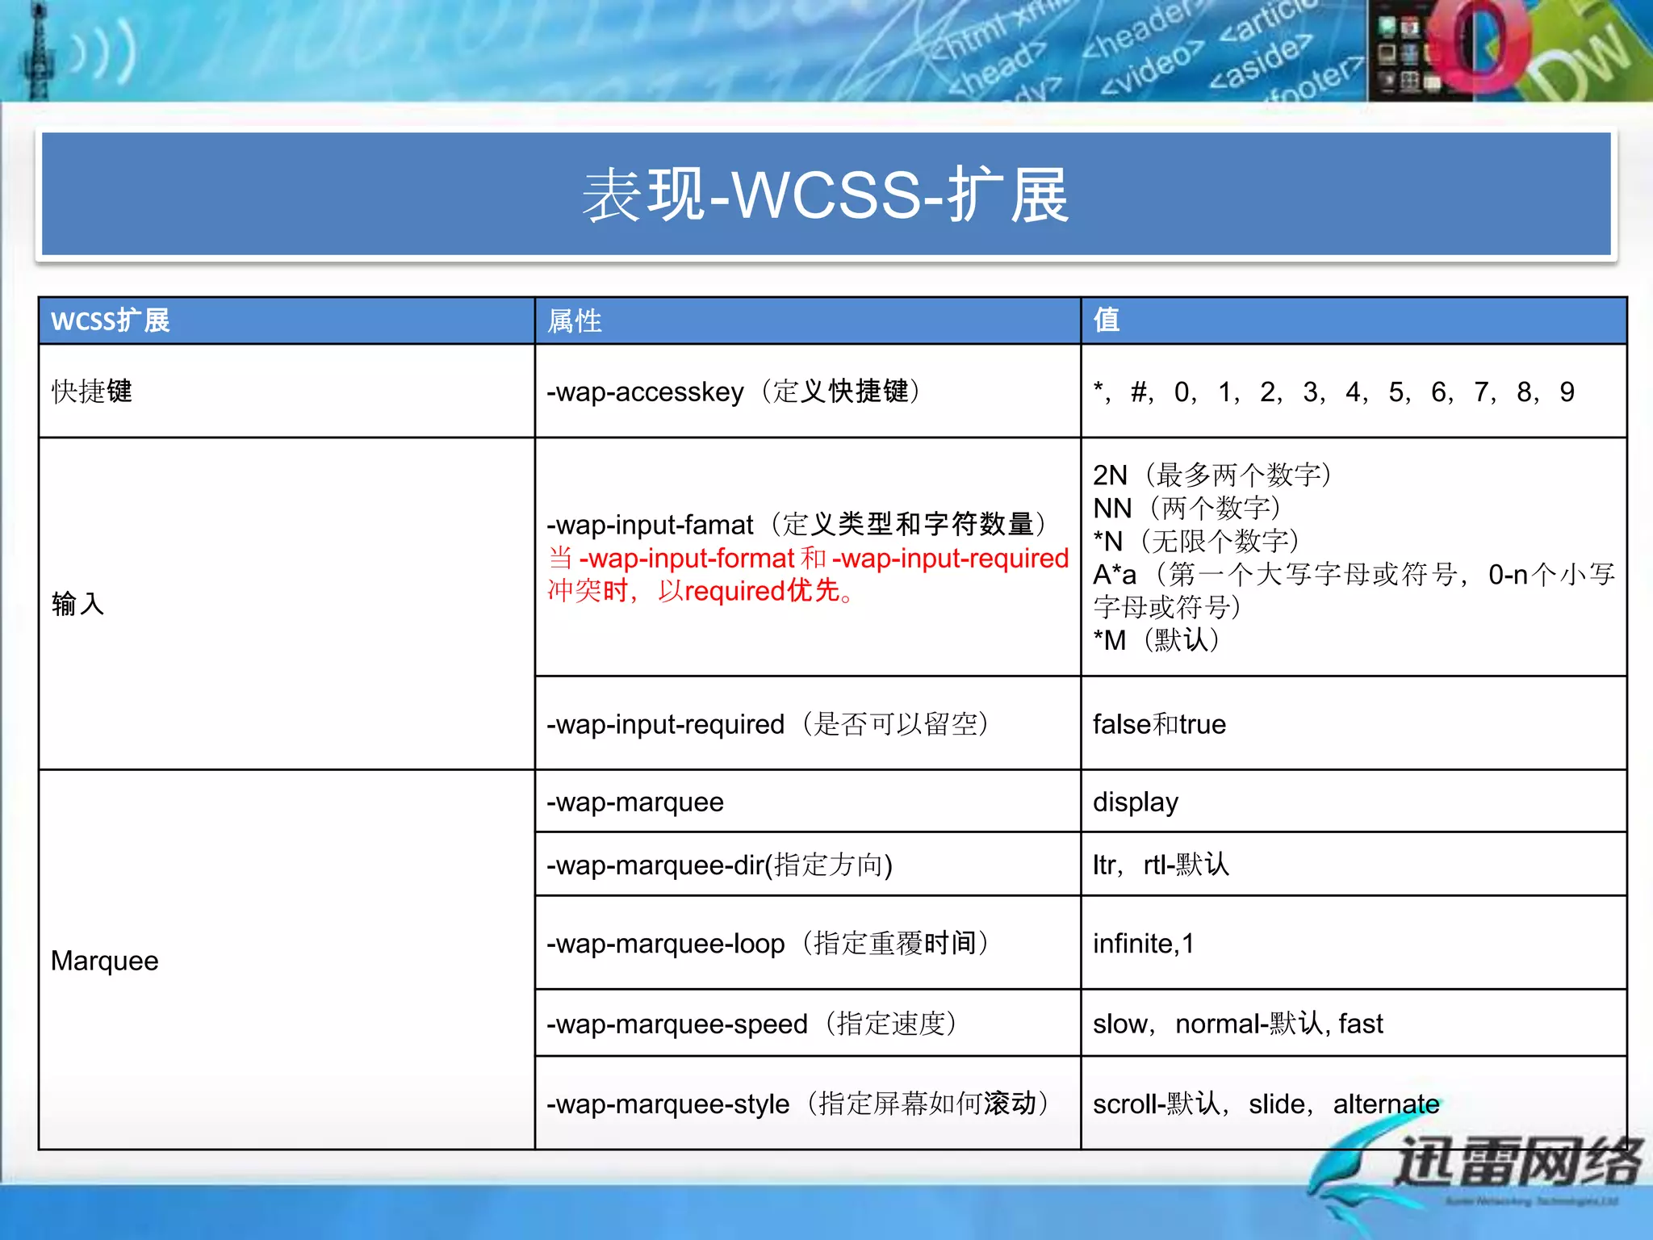Click the false和true value cell
The image size is (1653, 1240).
coord(1354,724)
